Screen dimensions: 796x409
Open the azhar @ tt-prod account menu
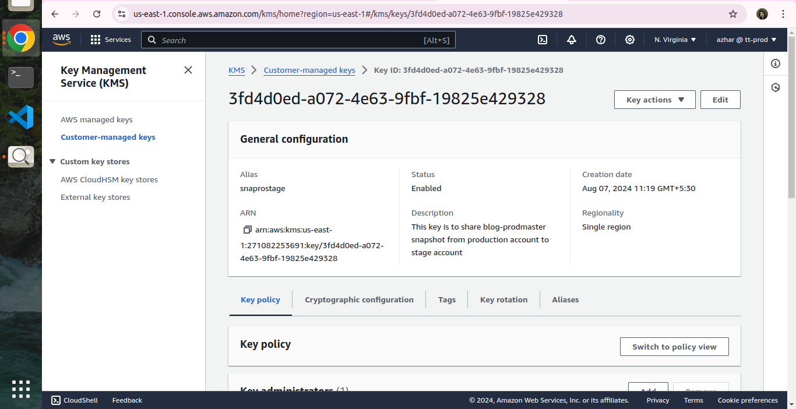pyautogui.click(x=746, y=40)
